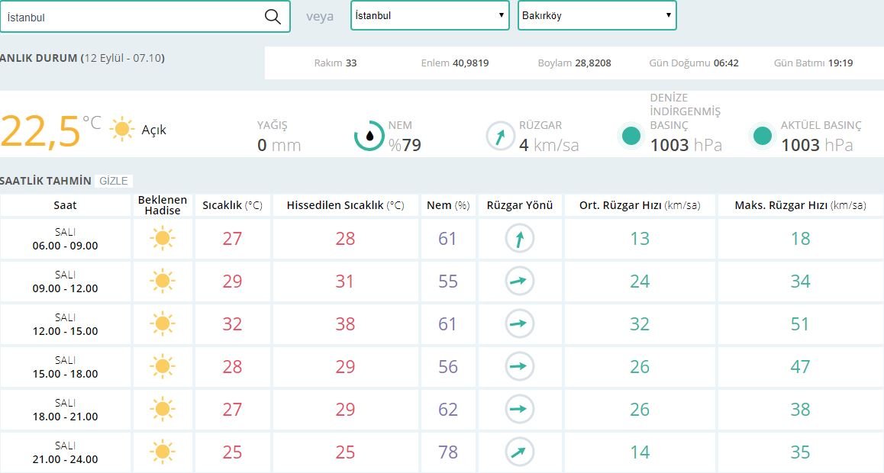This screenshot has width=884, height=473.
Task: Click the current weather sun icon
Action: pos(122,130)
